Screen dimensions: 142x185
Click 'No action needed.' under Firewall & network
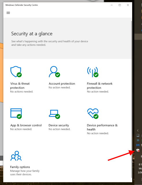click(x=98, y=92)
